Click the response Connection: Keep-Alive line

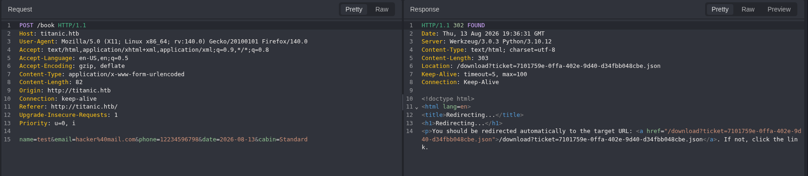click(460, 82)
